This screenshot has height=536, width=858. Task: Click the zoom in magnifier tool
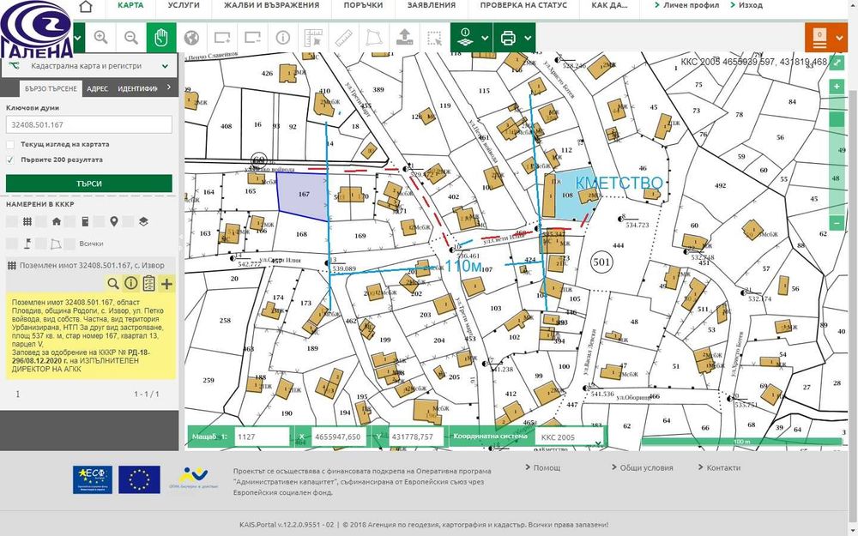(x=100, y=38)
